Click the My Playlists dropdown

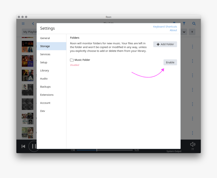click(29, 32)
